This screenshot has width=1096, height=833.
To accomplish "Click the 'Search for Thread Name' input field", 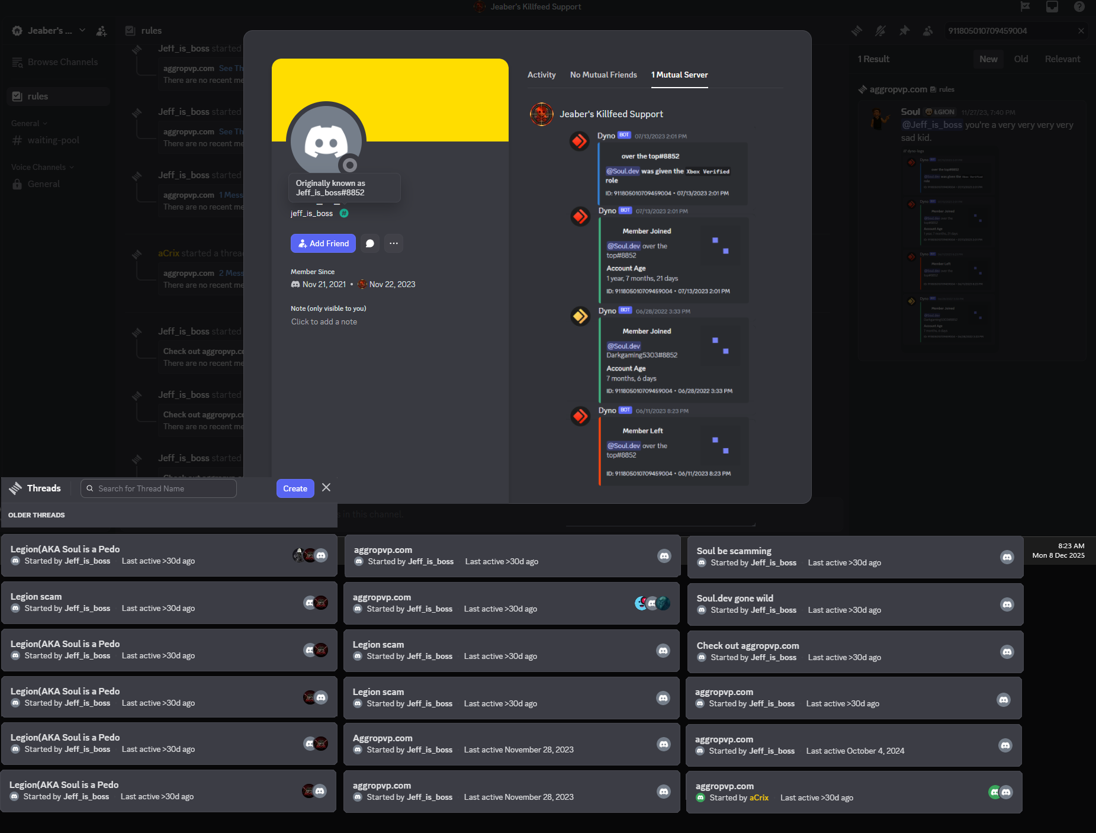I will (x=159, y=488).
